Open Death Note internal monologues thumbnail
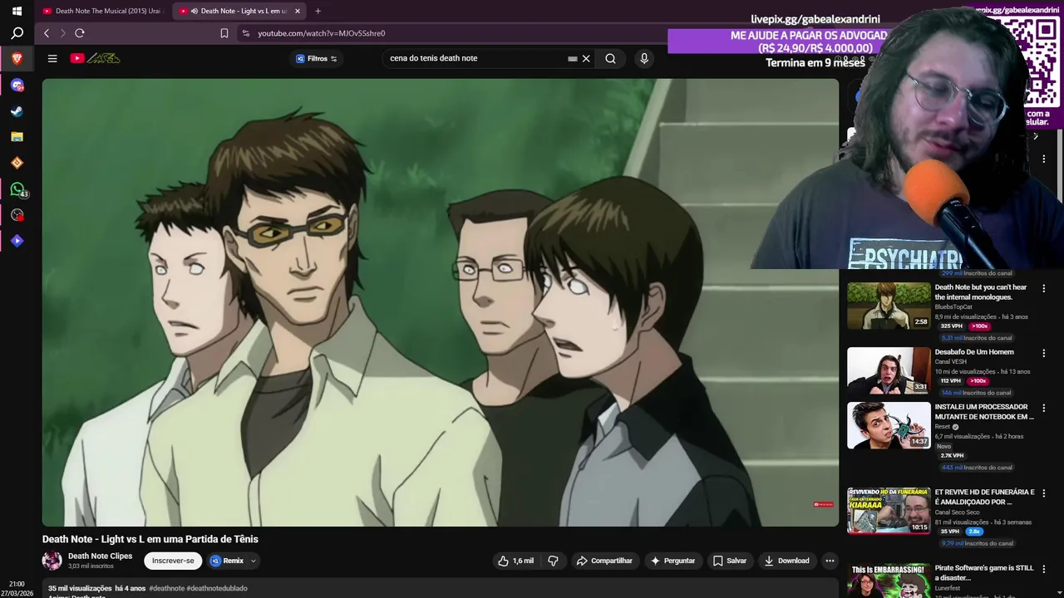The width and height of the screenshot is (1064, 598). (x=889, y=306)
